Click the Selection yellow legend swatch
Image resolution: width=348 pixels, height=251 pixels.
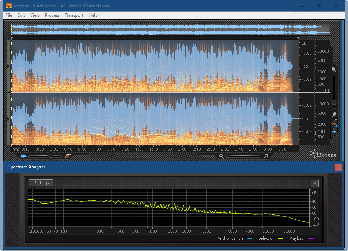tap(280, 238)
